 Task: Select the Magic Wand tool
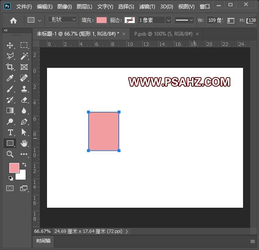[24, 56]
